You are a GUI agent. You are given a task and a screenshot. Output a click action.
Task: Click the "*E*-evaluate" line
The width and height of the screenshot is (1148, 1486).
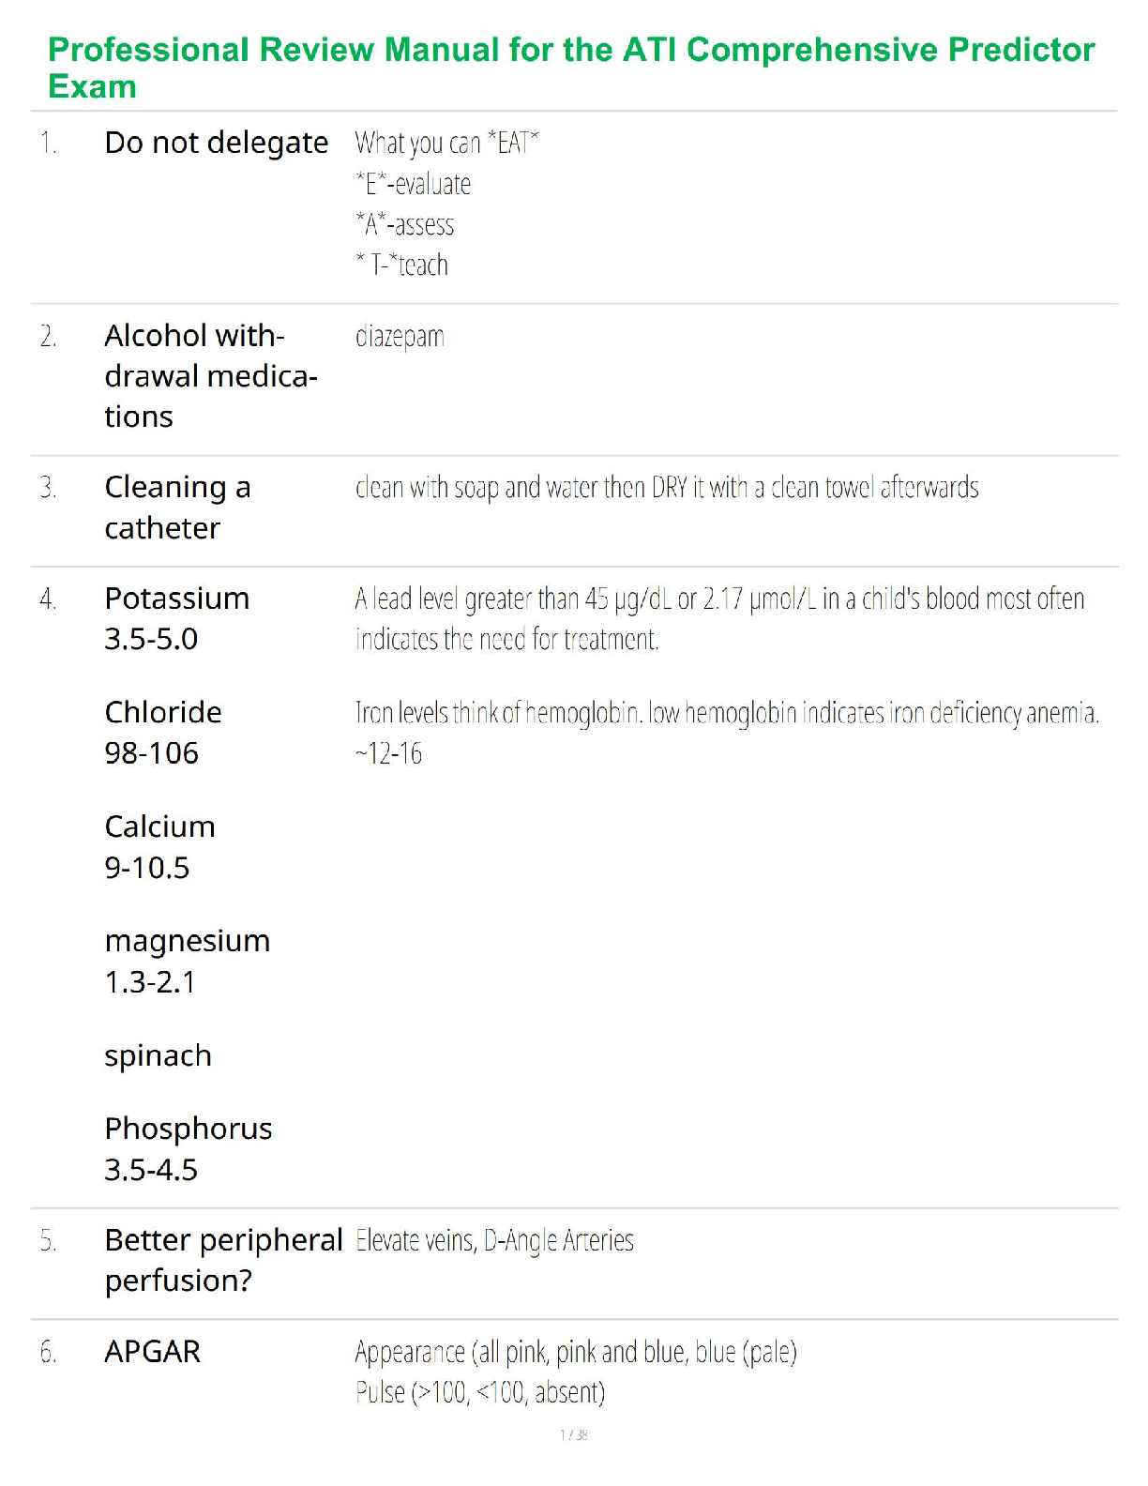[413, 184]
